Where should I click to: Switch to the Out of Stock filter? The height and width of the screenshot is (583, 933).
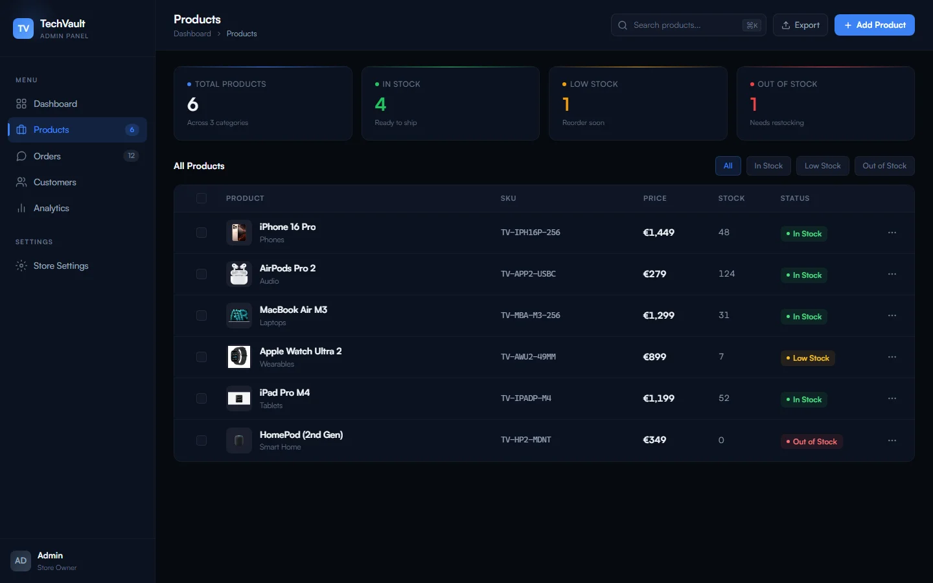click(884, 166)
